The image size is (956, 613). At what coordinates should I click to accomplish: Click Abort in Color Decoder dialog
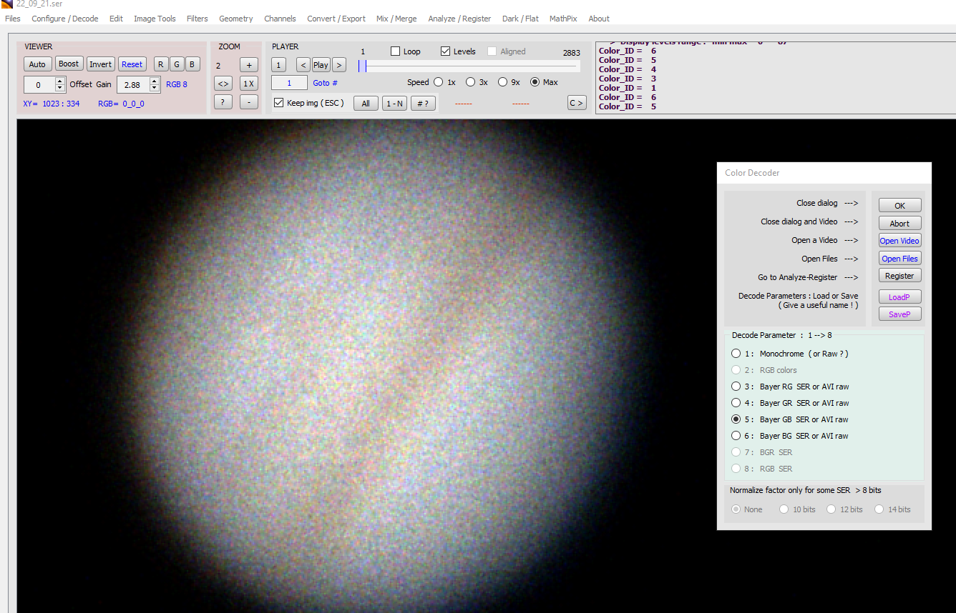899,224
